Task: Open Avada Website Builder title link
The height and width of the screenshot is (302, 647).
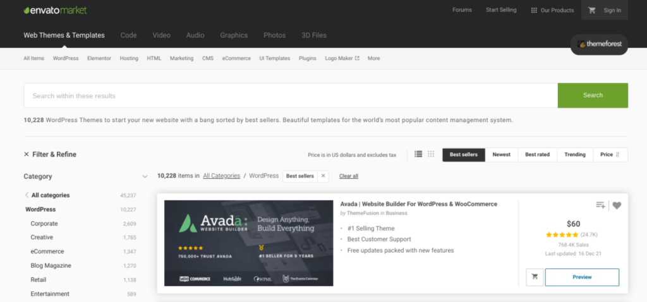Action: pos(419,204)
